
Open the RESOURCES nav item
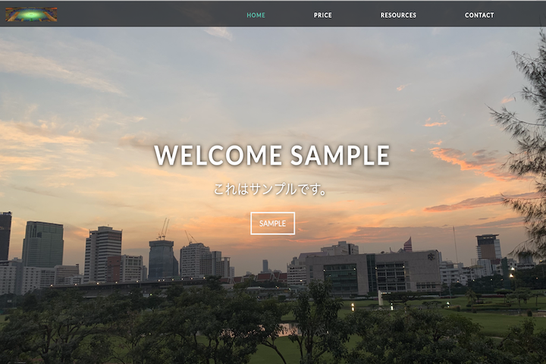(398, 15)
